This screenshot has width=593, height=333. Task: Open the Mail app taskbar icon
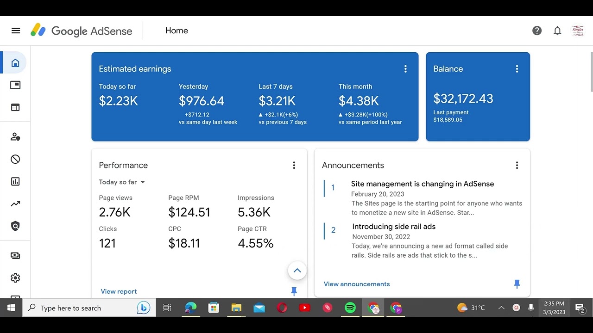259,308
